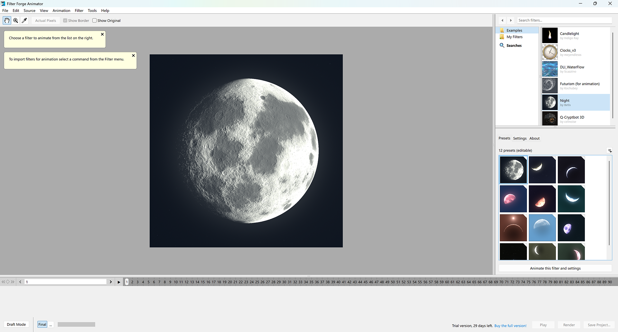Go back with filter browser left arrow
618x332 pixels.
point(502,20)
